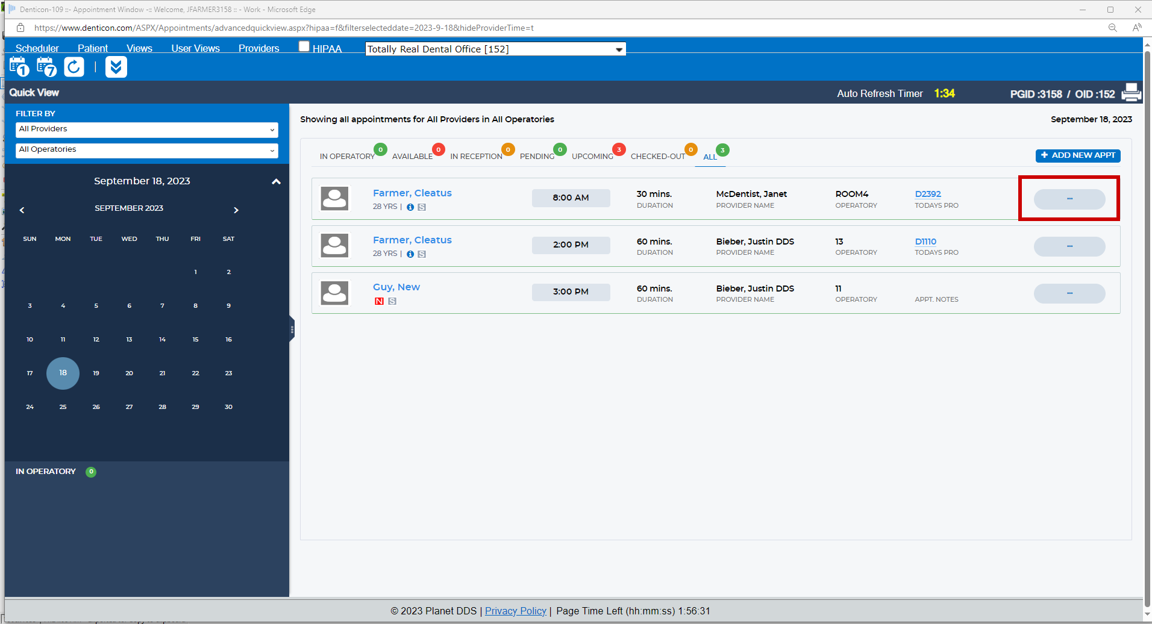
Task: Click the S icon on the 2:00 PM row
Action: (x=422, y=254)
